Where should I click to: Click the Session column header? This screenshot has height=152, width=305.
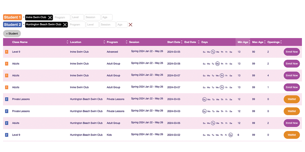tap(134, 42)
